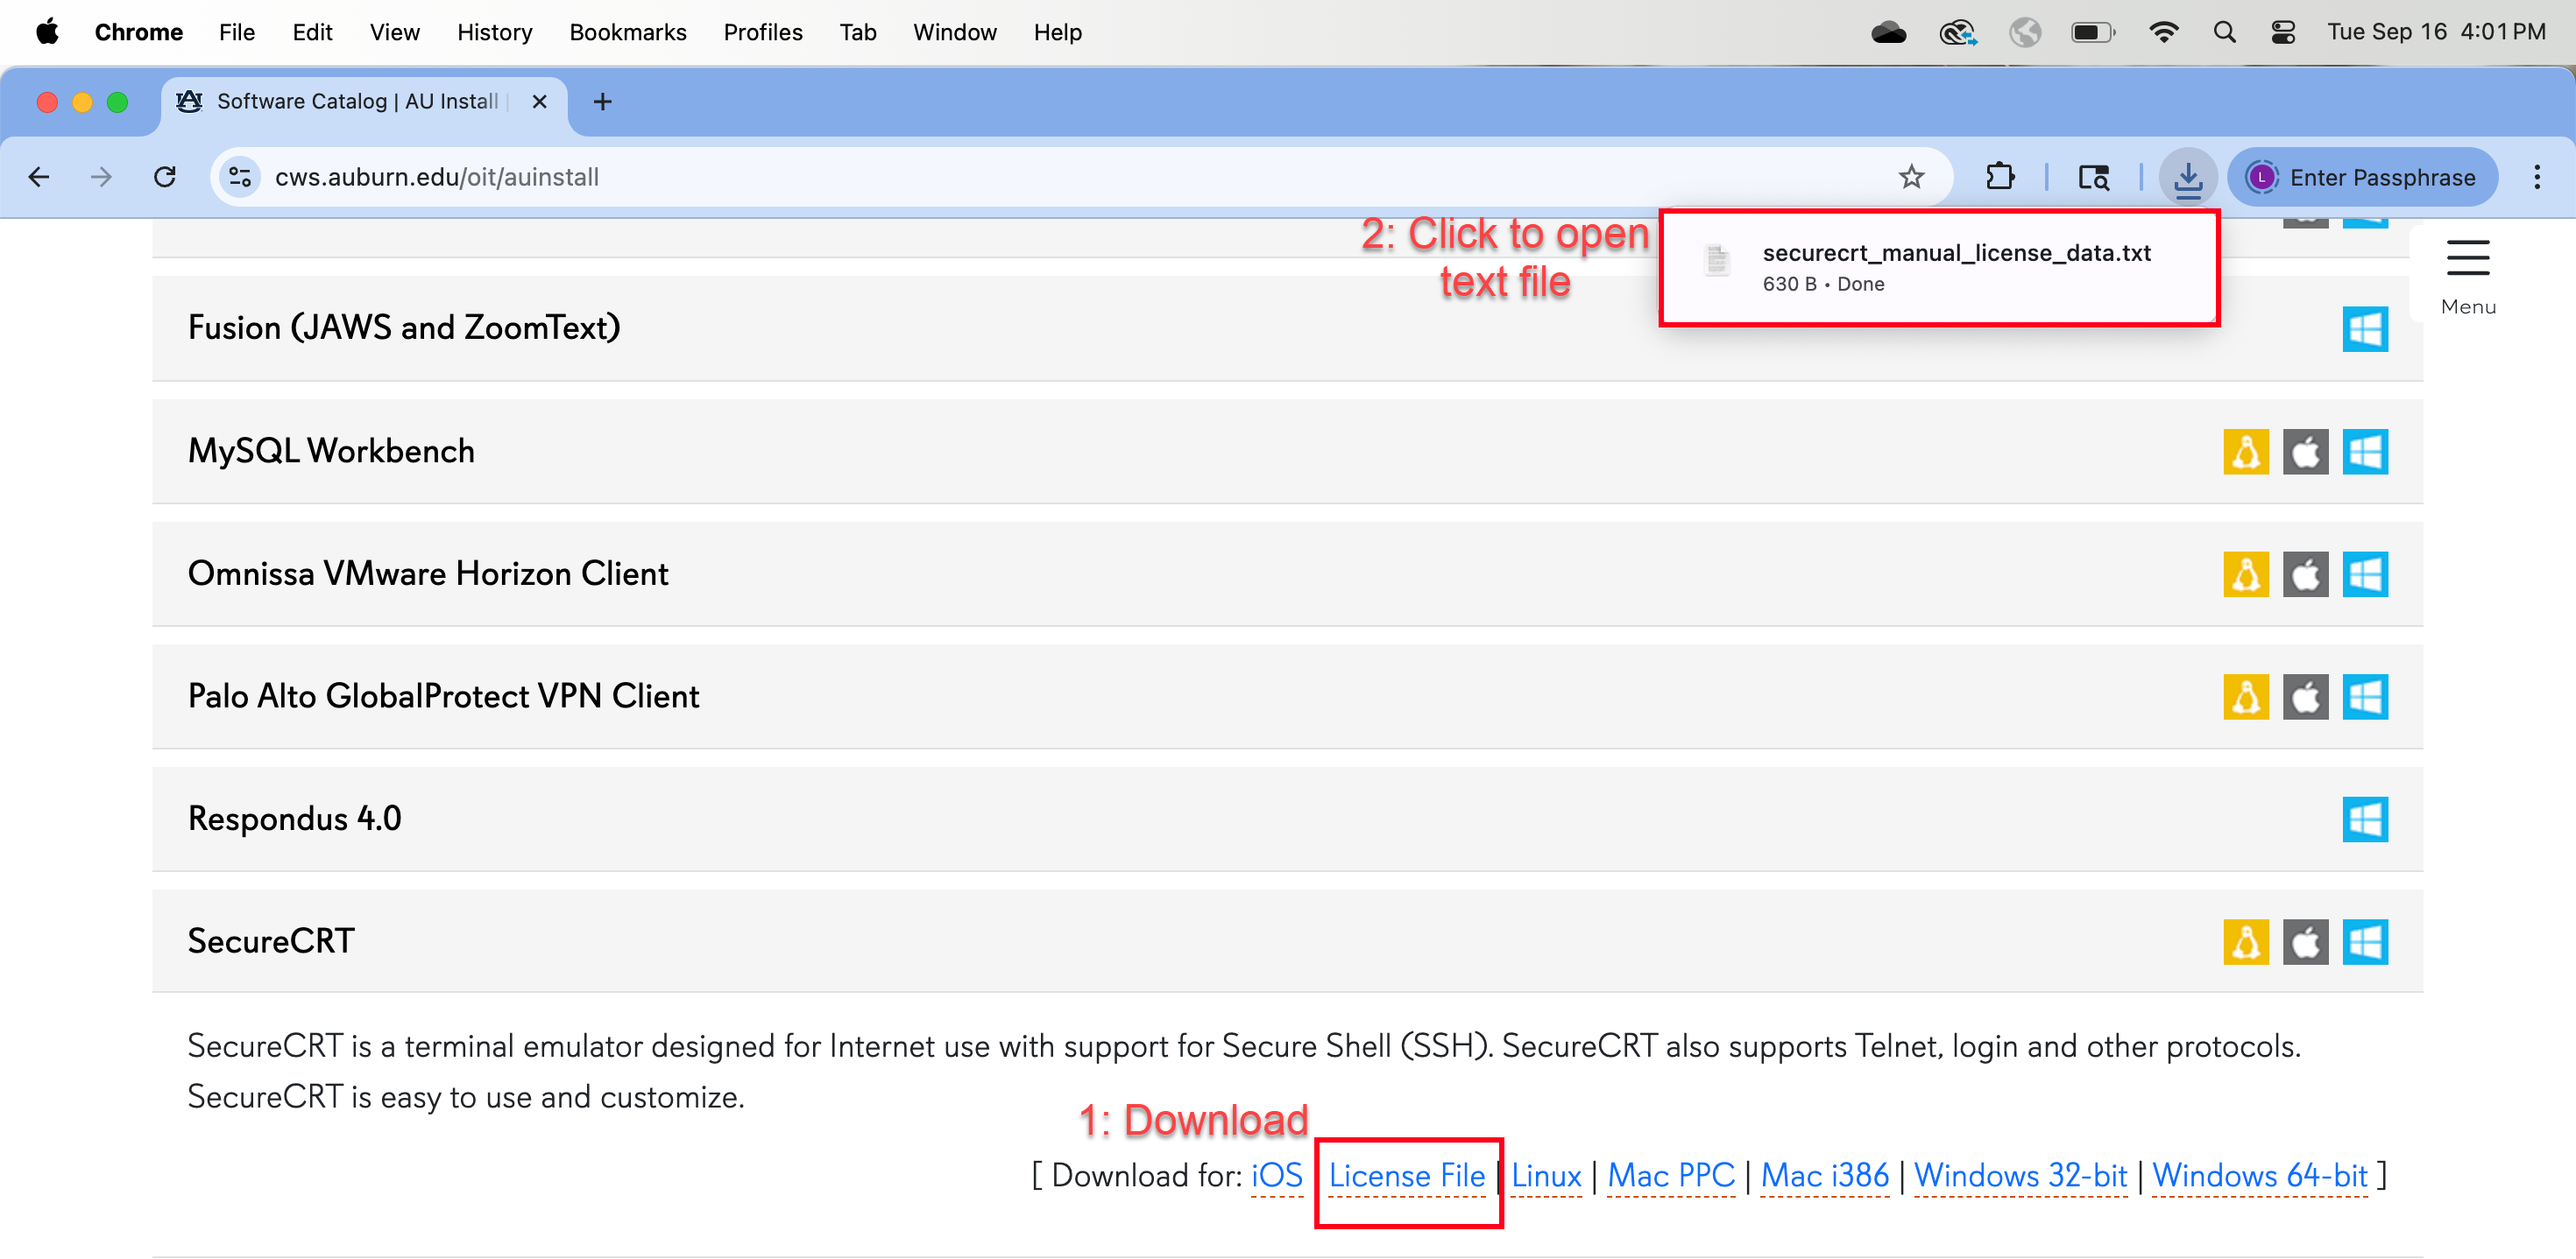Click the reload page icon
The width and height of the screenshot is (2576, 1259).
(x=165, y=177)
